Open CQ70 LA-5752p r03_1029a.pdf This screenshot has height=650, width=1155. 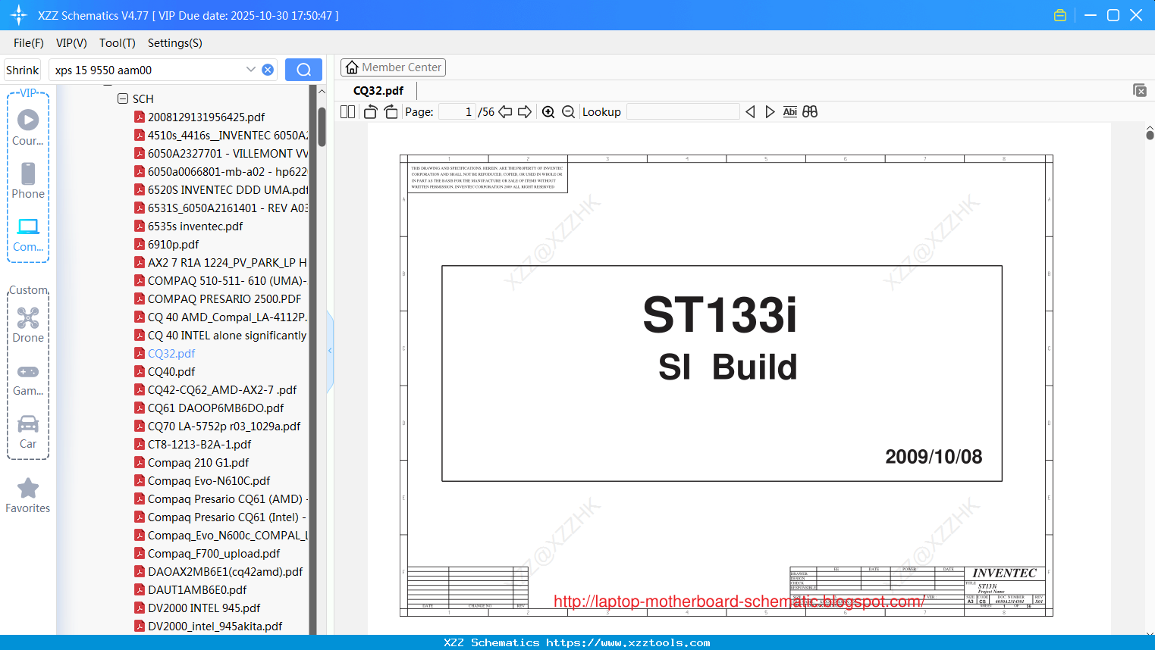(x=224, y=426)
